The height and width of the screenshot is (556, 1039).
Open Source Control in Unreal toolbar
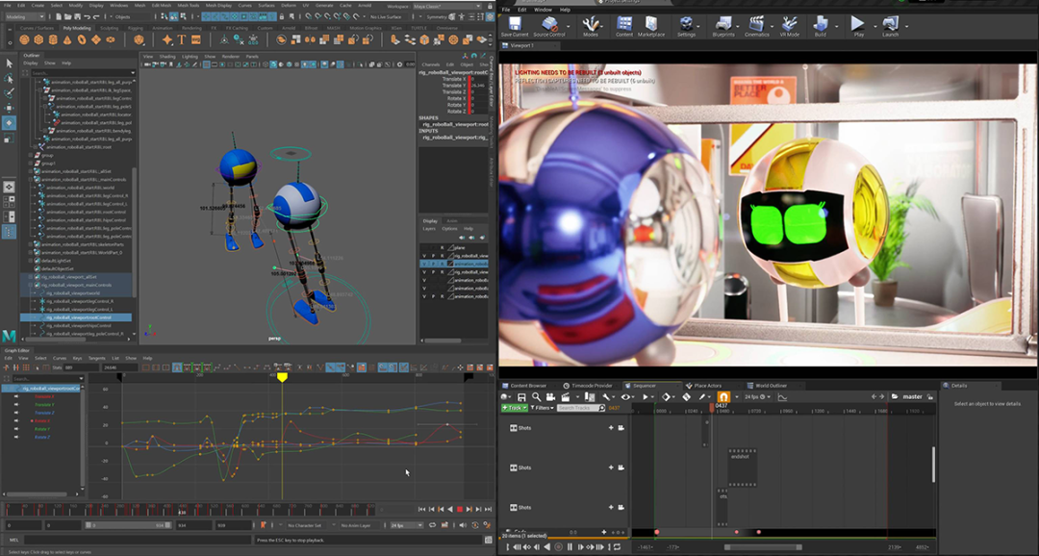tap(548, 24)
